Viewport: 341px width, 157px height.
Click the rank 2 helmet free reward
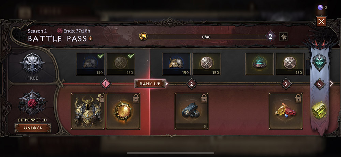click(176, 64)
